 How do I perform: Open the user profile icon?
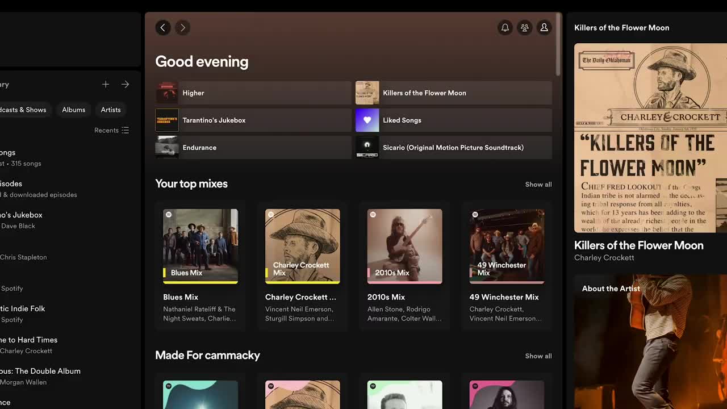pyautogui.click(x=544, y=28)
